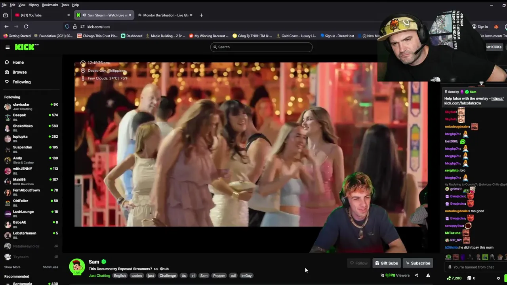
Task: Click the Browse icon in sidebar
Action: tap(7, 72)
